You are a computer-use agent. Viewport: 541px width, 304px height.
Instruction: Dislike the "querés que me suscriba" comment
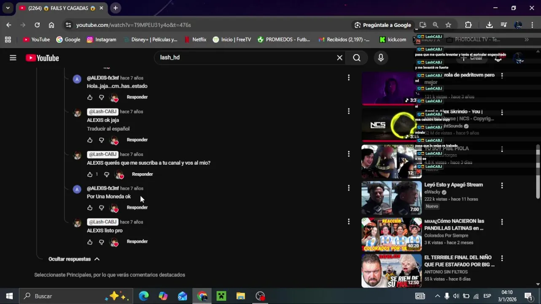(x=107, y=174)
